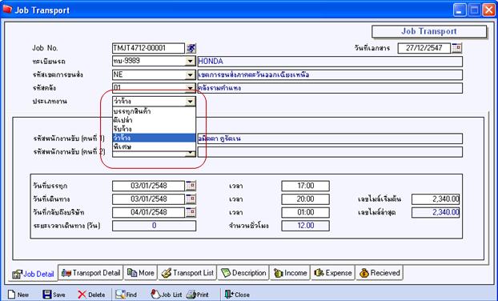Click the จำนวนชั่วโมง 12.00 field
The height and width of the screenshot is (301, 498).
tap(305, 226)
